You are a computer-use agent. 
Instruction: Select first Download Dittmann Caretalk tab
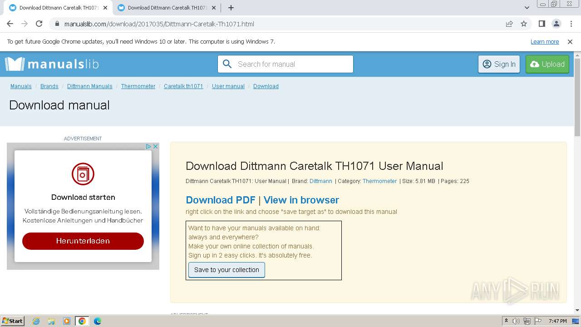pos(59,8)
